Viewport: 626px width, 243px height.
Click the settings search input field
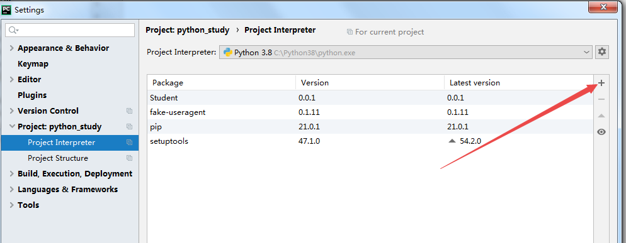coord(70,30)
